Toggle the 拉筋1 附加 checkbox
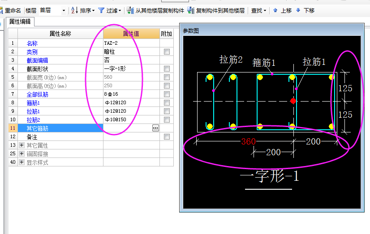370x234 pixels. 167,111
